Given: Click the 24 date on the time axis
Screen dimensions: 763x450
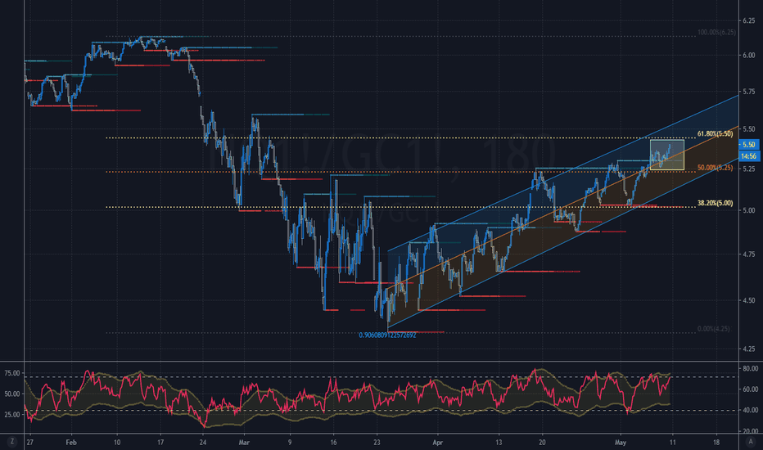Looking at the screenshot, I should click(x=203, y=442).
